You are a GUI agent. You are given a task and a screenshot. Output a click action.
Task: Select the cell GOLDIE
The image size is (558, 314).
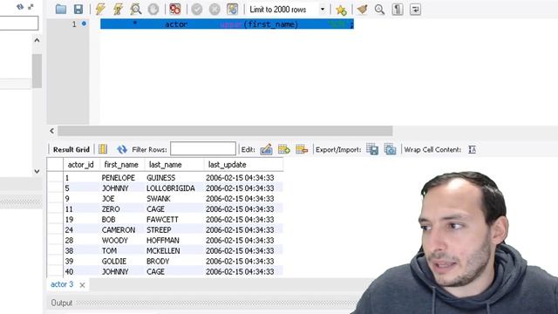pyautogui.click(x=114, y=262)
